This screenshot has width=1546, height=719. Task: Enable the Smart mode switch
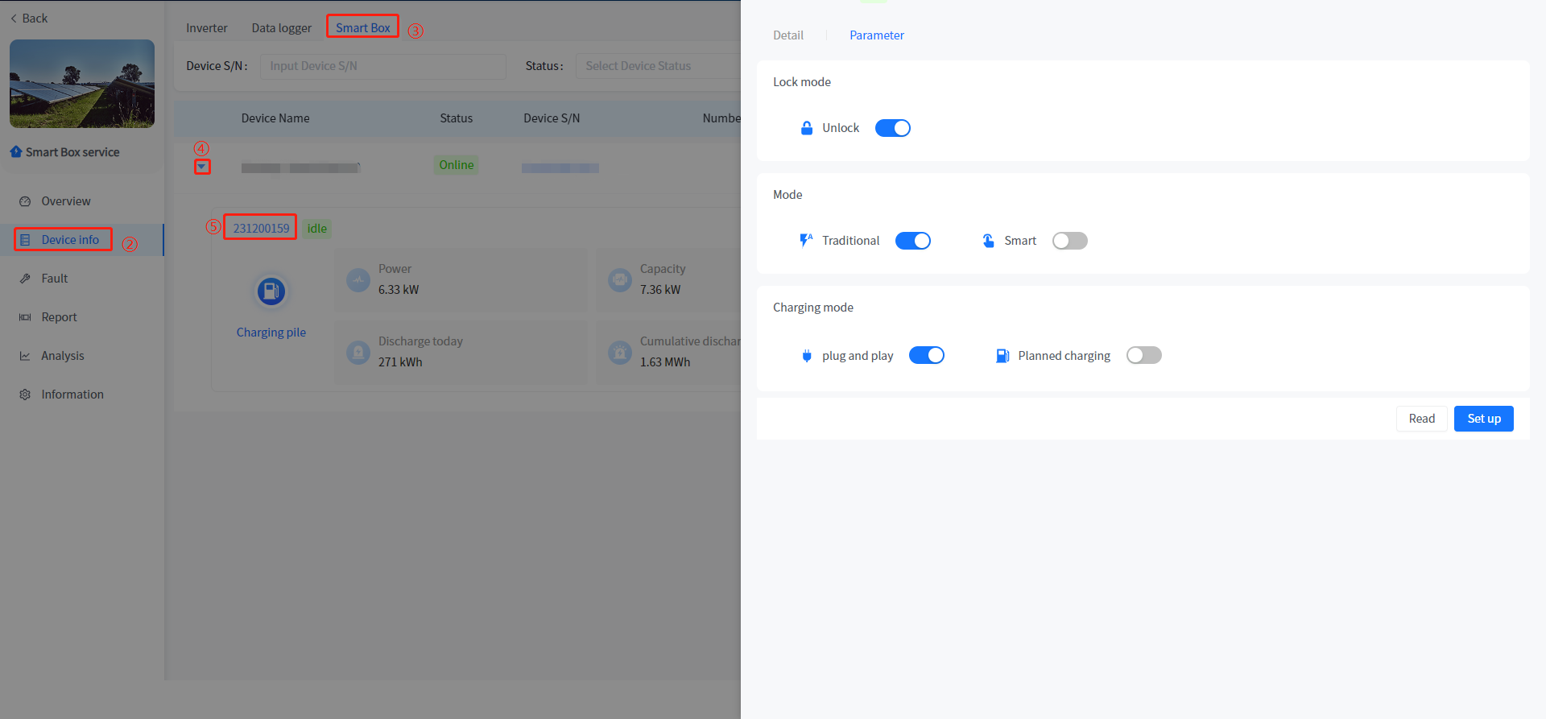[1069, 241]
